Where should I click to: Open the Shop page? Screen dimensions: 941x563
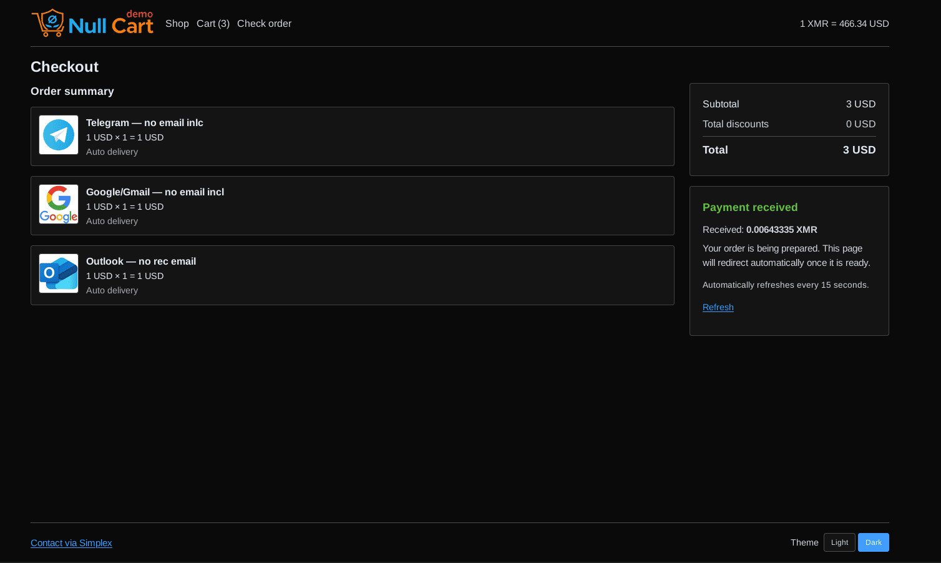point(177,24)
